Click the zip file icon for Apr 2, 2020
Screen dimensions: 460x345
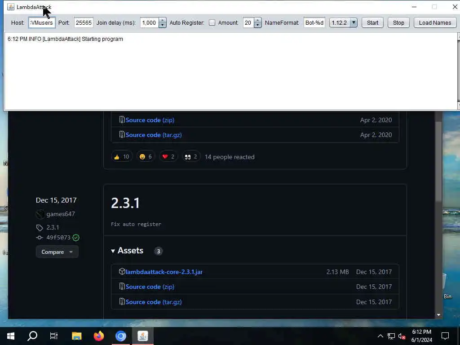122,119
